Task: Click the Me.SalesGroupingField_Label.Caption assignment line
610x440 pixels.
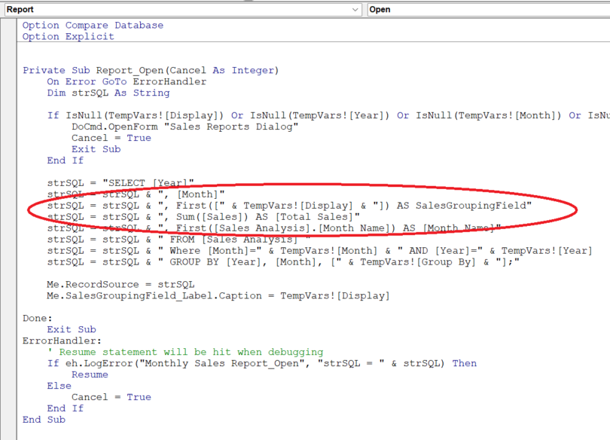Action: 218,296
